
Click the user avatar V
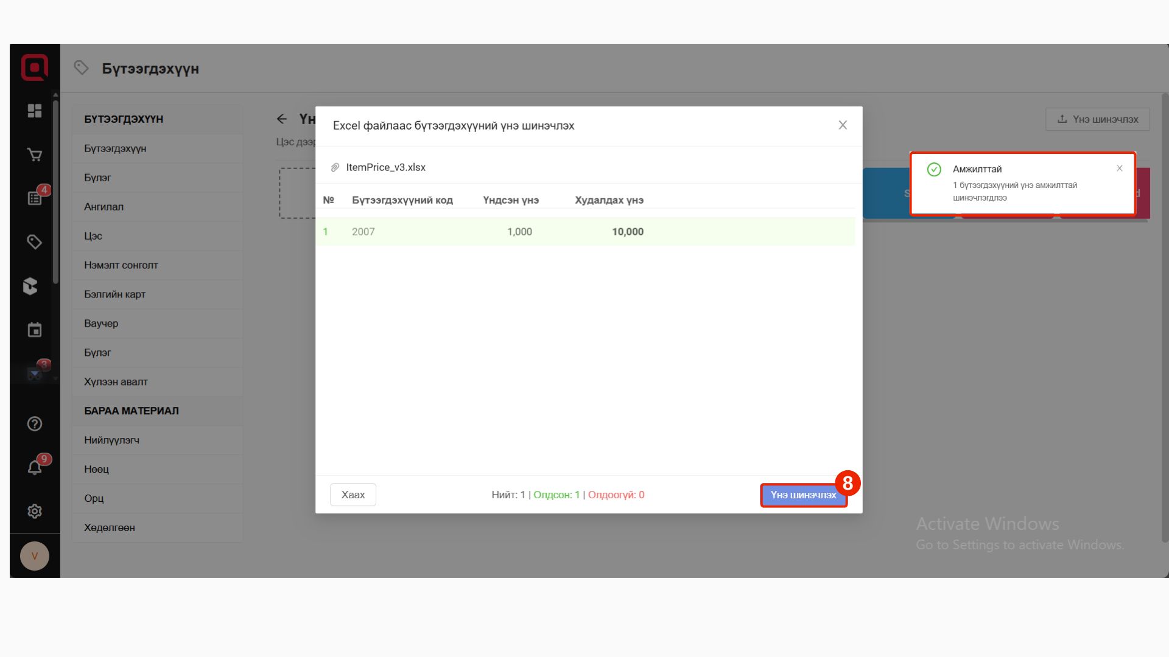[35, 556]
